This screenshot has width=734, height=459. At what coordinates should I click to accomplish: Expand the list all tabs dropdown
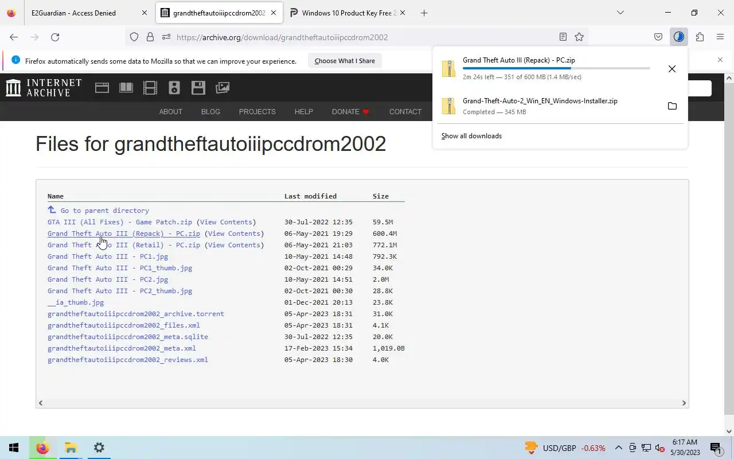[x=620, y=13]
